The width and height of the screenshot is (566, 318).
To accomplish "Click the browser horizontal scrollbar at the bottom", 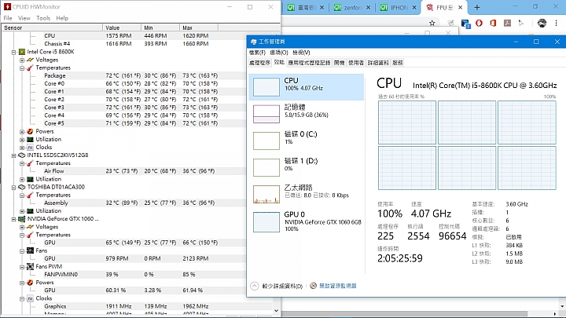I will [404, 314].
